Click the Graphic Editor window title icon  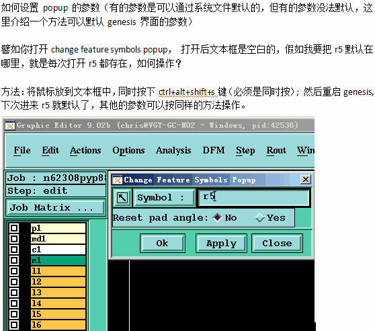[10, 125]
